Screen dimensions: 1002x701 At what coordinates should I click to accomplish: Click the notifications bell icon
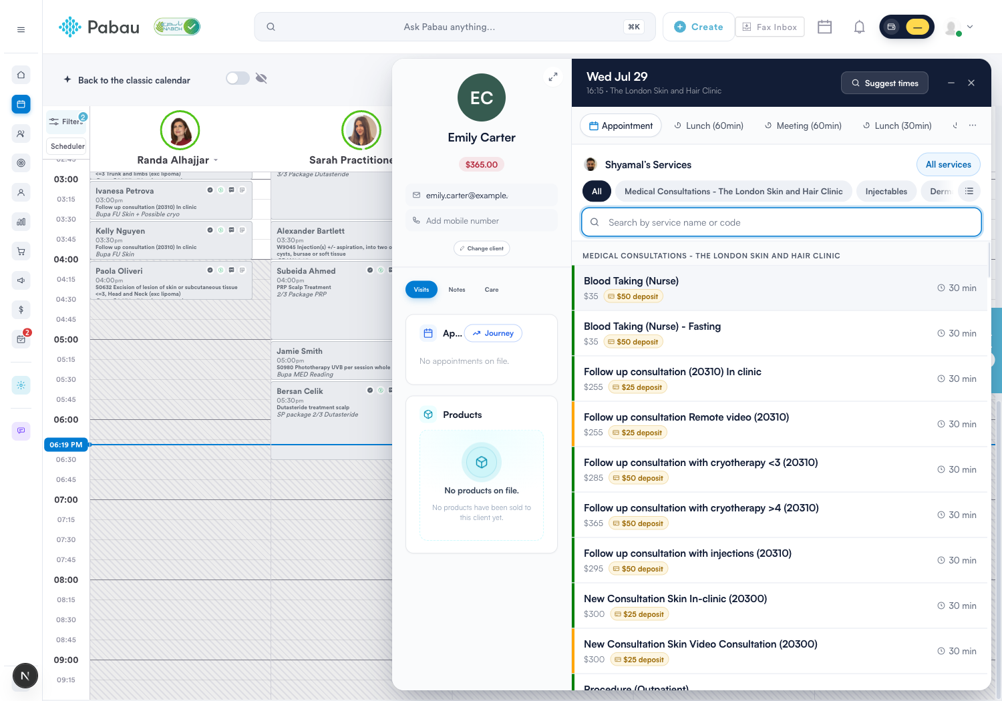[860, 27]
